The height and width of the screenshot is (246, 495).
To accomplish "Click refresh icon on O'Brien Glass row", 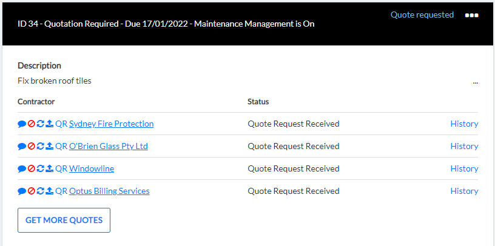I will click(x=40, y=147).
